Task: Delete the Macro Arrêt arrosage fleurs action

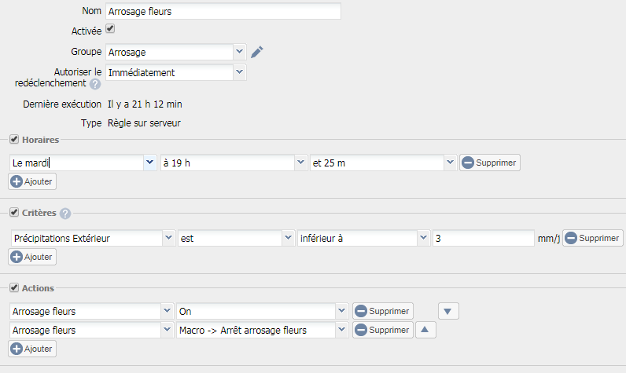Action: [x=382, y=330]
